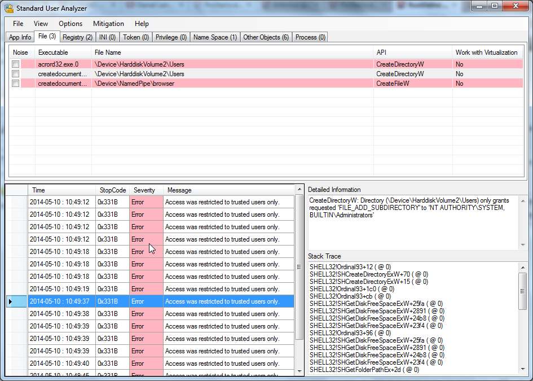Sort by the File Name column header
The width and height of the screenshot is (533, 381).
(x=232, y=52)
